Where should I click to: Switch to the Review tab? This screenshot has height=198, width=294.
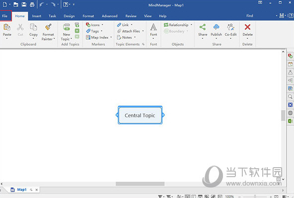tap(131, 16)
